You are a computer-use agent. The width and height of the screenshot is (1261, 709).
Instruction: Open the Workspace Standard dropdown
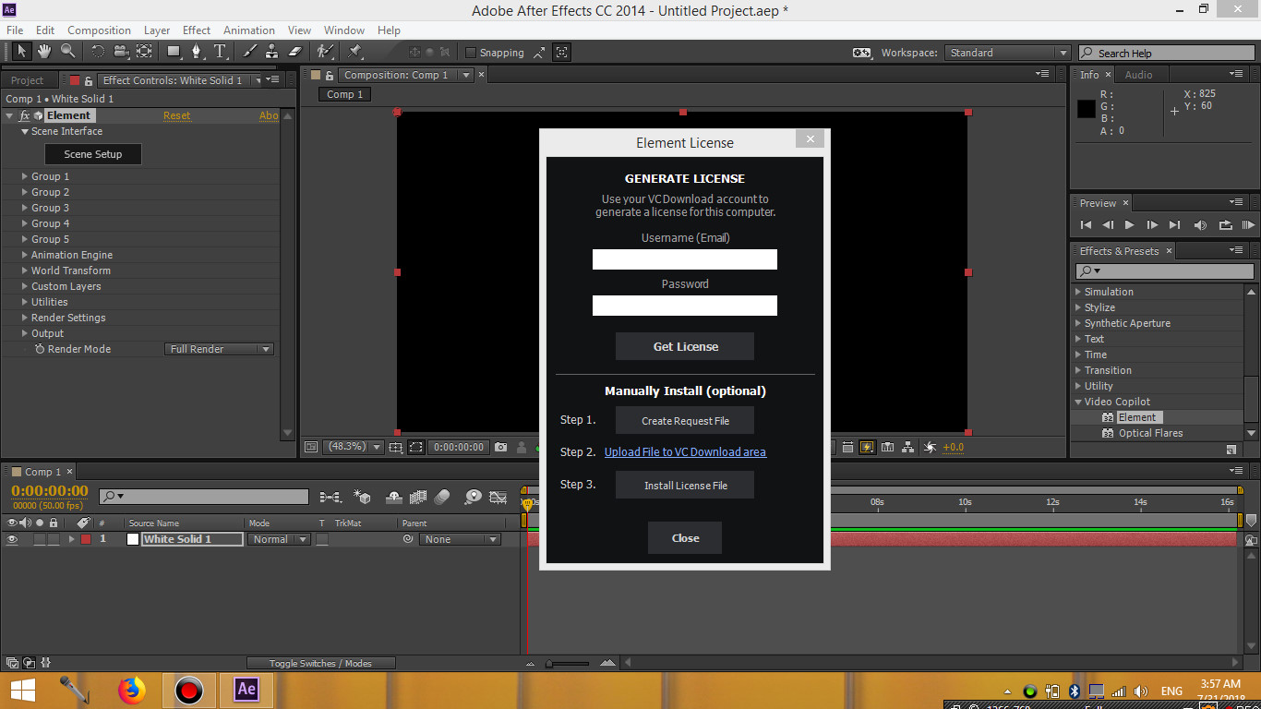click(x=1007, y=53)
